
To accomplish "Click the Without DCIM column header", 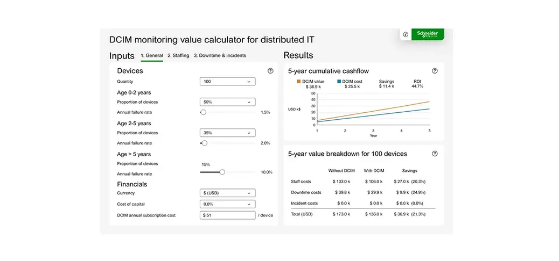I will click(x=341, y=171).
